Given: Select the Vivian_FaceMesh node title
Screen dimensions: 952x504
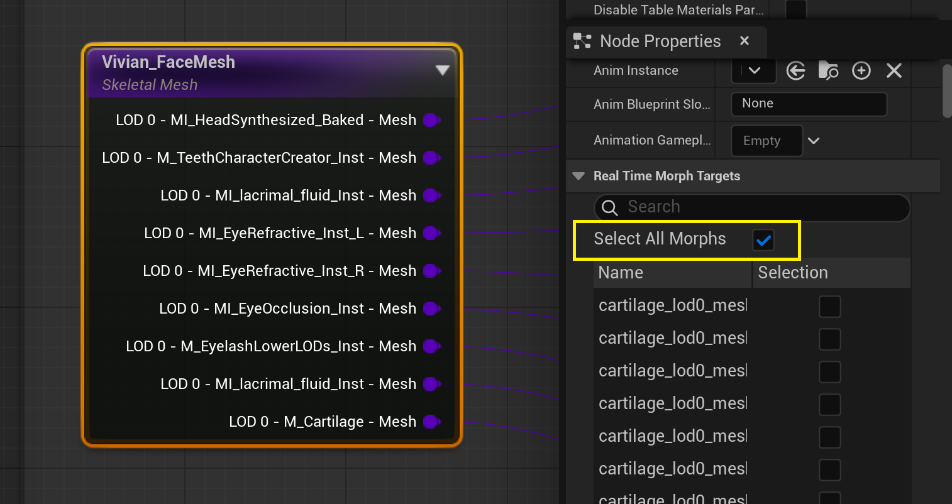Looking at the screenshot, I should coord(169,62).
